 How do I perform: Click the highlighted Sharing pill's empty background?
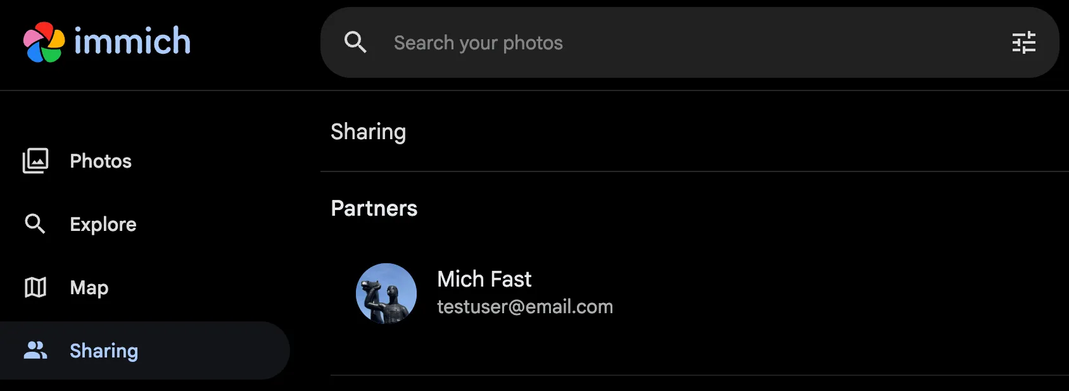[222, 351]
